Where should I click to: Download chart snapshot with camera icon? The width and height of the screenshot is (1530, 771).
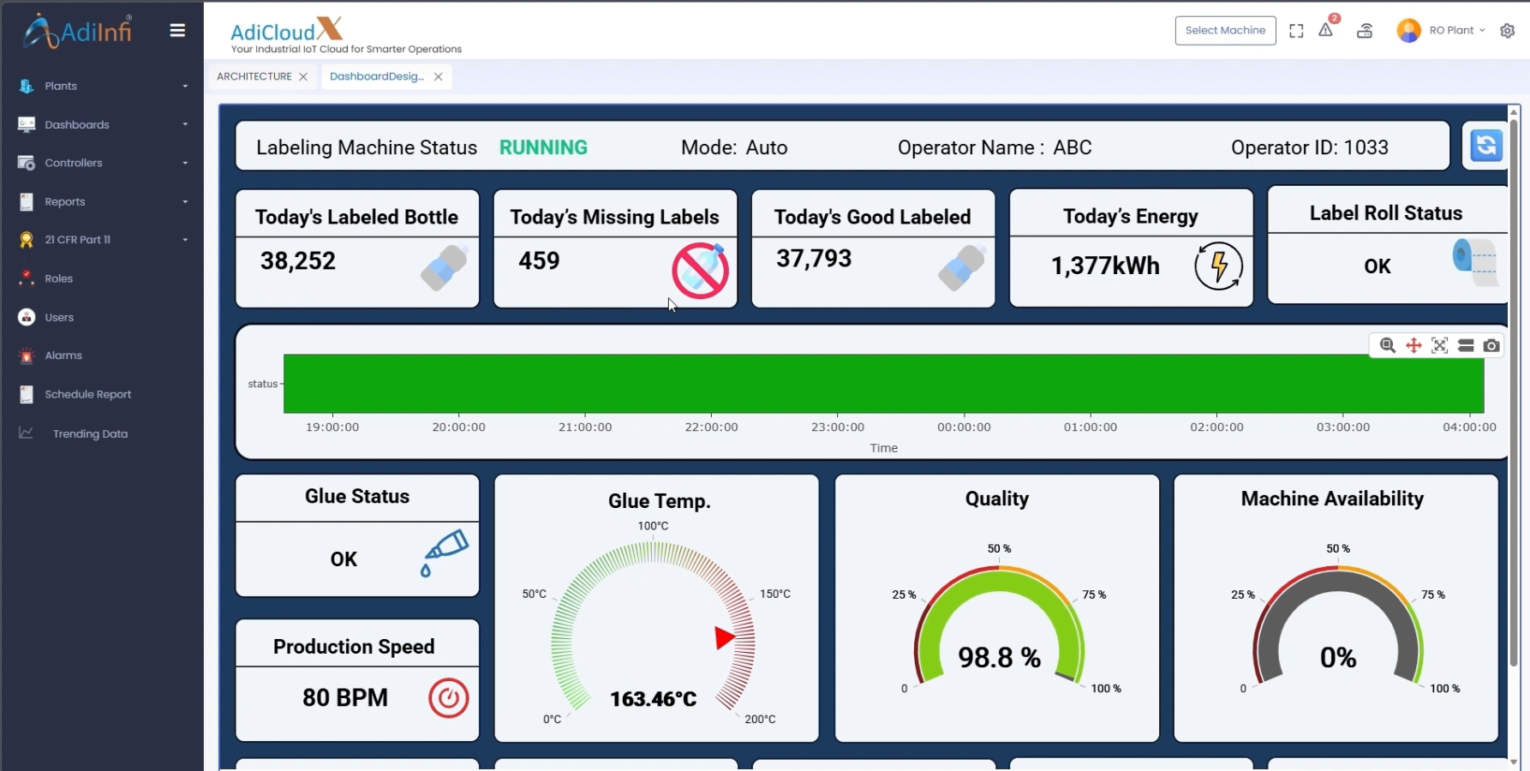pos(1491,345)
